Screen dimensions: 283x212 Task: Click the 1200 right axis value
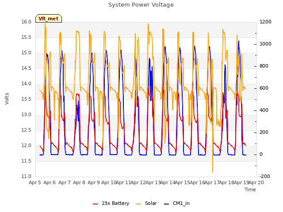(265, 22)
